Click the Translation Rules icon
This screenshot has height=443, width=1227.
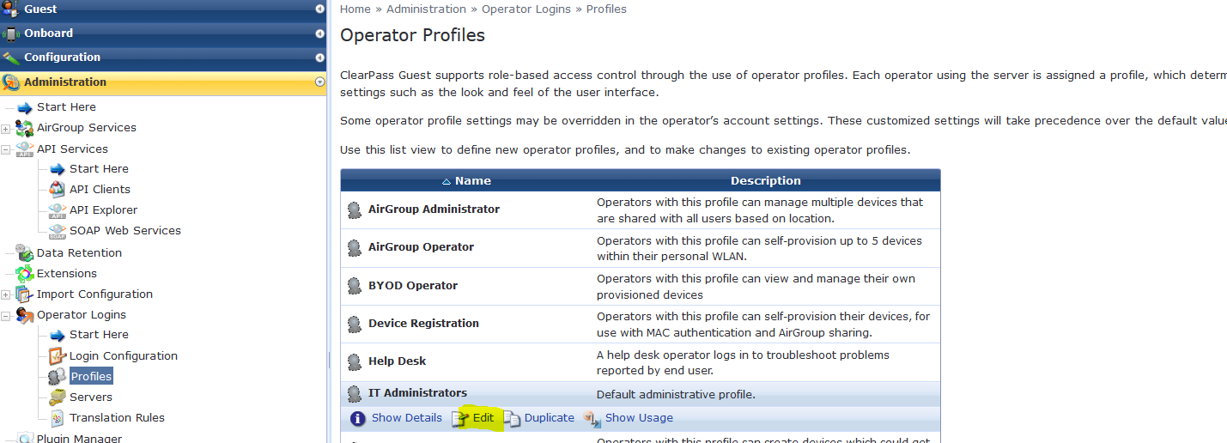58,418
